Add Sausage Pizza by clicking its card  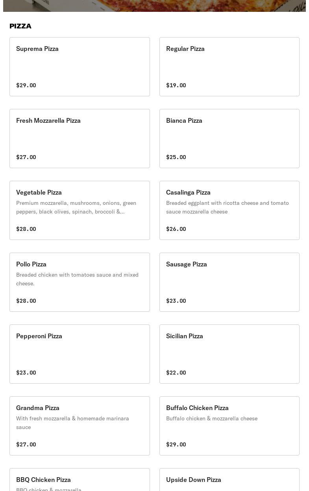[x=229, y=282]
